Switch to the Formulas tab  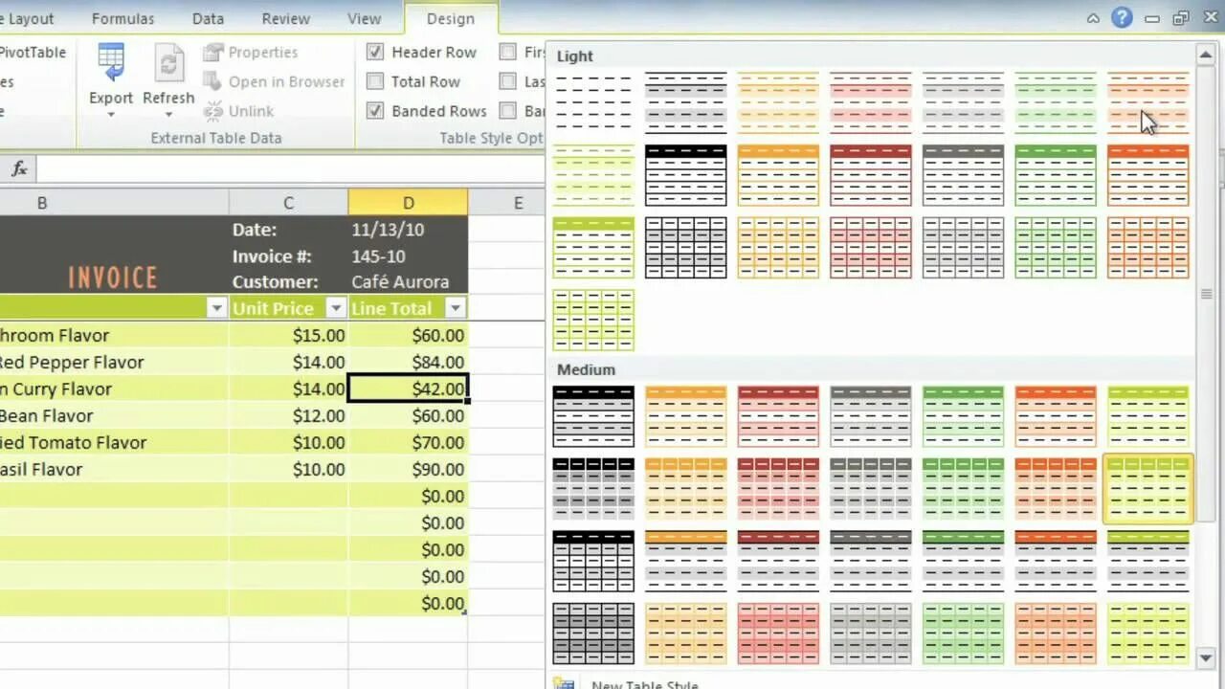click(122, 18)
